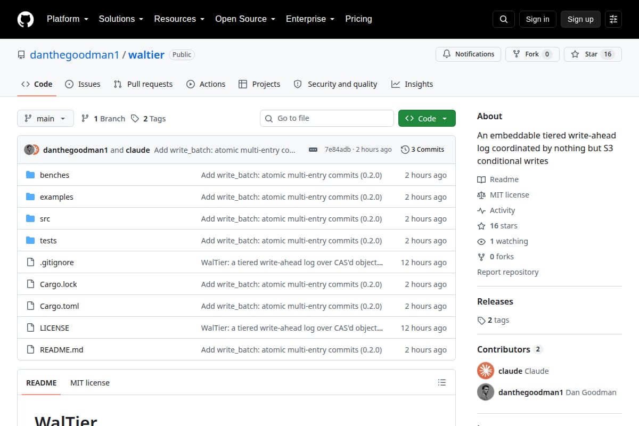Click the Readme book icon in About

pos(481,180)
